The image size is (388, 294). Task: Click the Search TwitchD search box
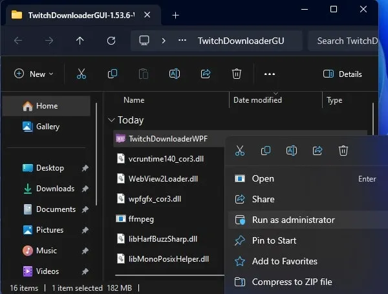(x=343, y=41)
